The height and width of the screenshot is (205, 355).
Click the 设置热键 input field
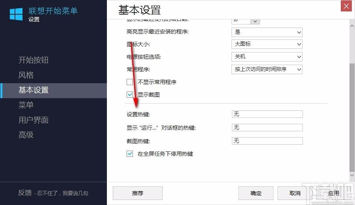tap(267, 114)
